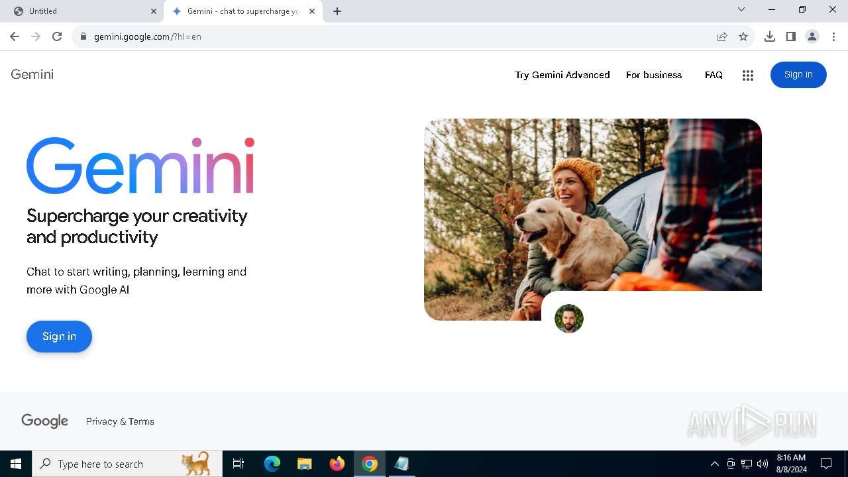The width and height of the screenshot is (848, 477).
Task: Reload the Gemini page
Action: pyautogui.click(x=57, y=36)
